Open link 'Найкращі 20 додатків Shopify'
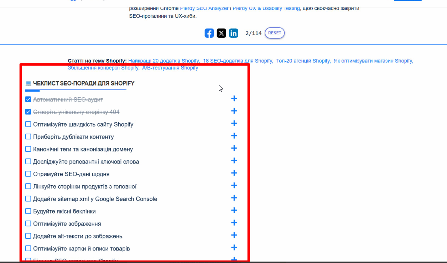The image size is (447, 263). tap(163, 61)
